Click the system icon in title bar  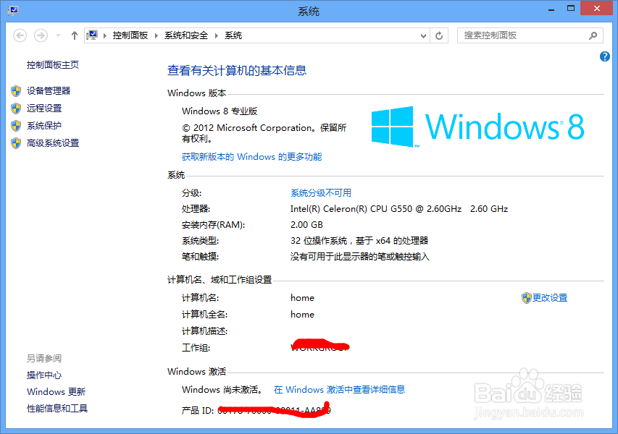click(13, 11)
